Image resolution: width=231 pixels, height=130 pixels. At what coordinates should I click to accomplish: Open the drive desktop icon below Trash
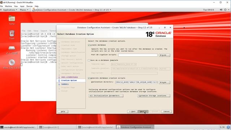click(x=12, y=48)
